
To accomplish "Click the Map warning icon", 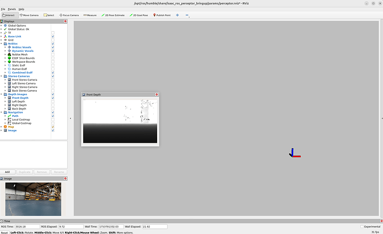I will [6, 127].
